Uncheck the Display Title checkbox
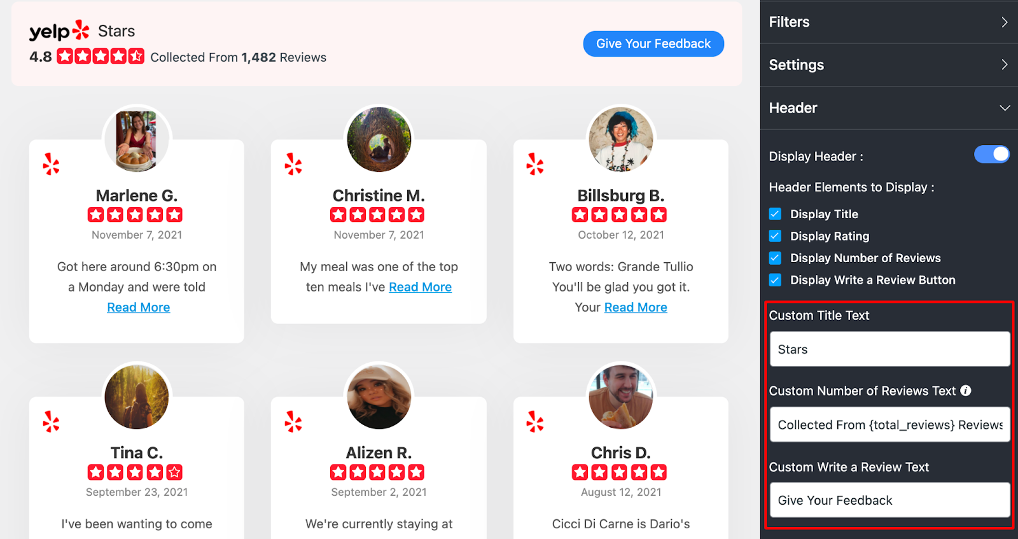Viewport: 1018px width, 539px height. pyautogui.click(x=775, y=214)
